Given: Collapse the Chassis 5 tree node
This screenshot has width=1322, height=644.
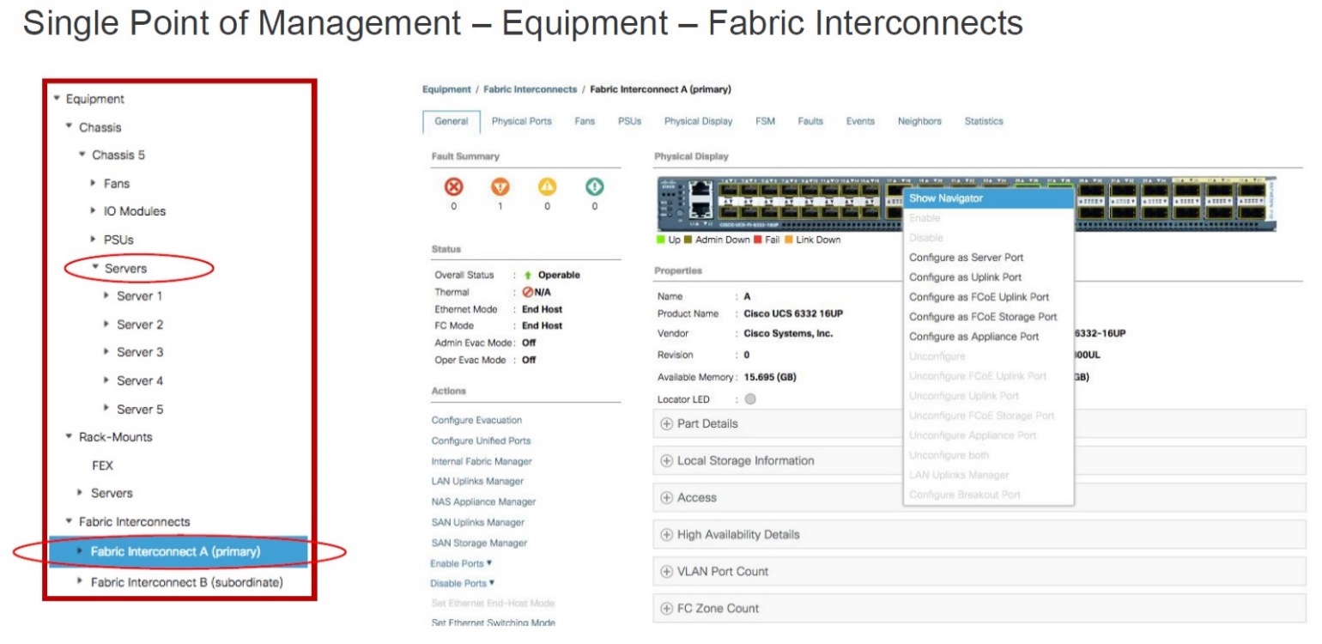Looking at the screenshot, I should coord(82,155).
